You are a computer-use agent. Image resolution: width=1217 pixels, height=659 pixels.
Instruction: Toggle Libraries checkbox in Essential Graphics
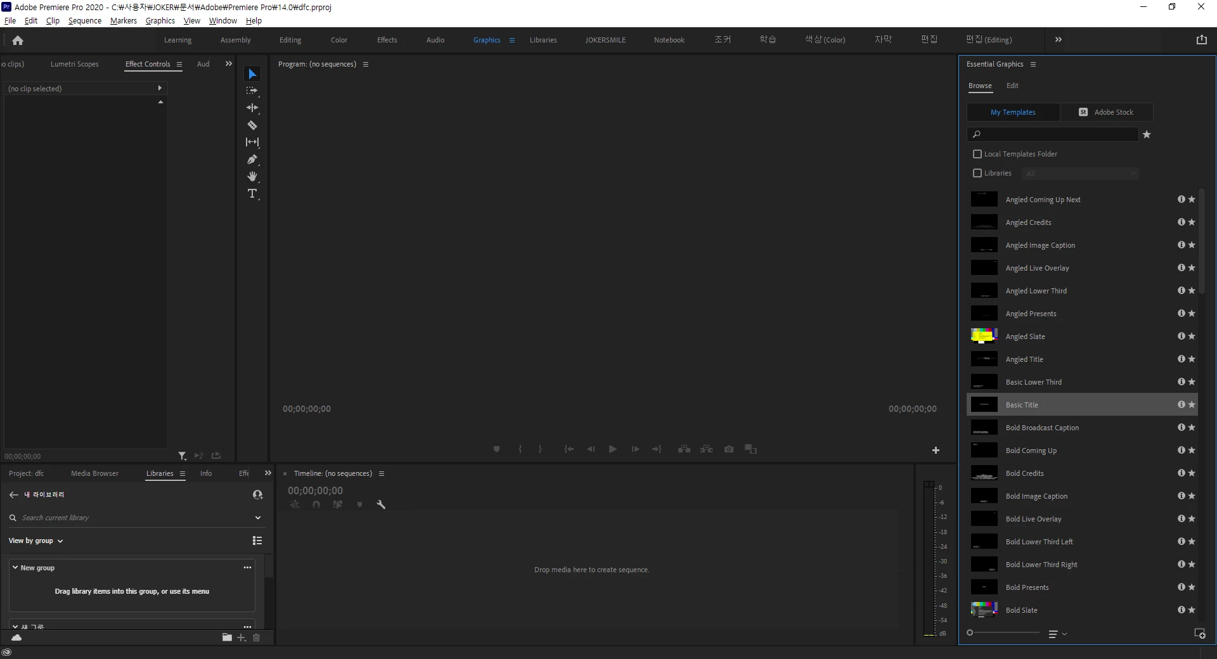coord(977,173)
